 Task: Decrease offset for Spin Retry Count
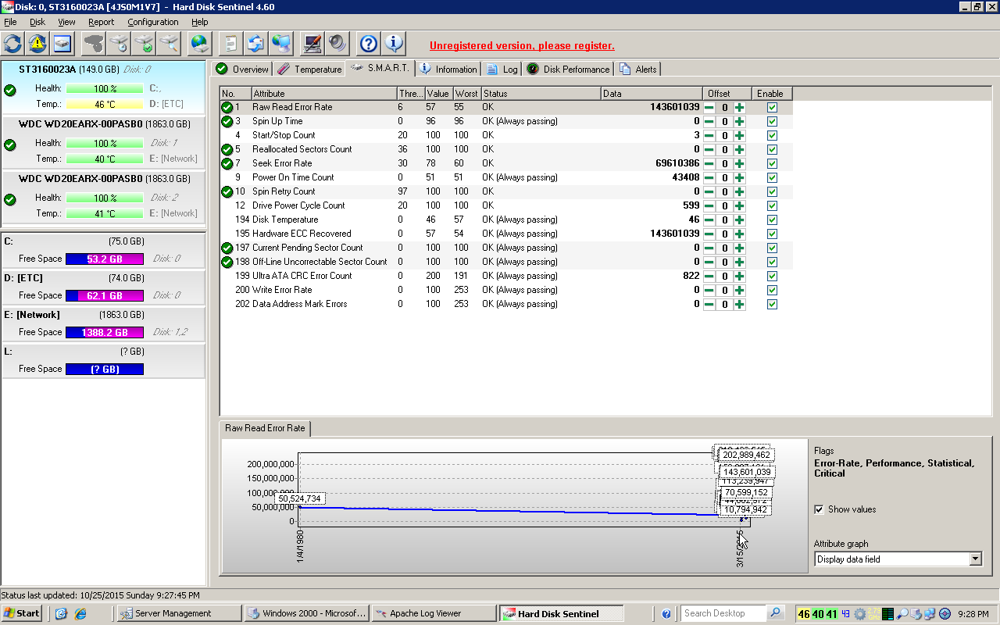709,191
